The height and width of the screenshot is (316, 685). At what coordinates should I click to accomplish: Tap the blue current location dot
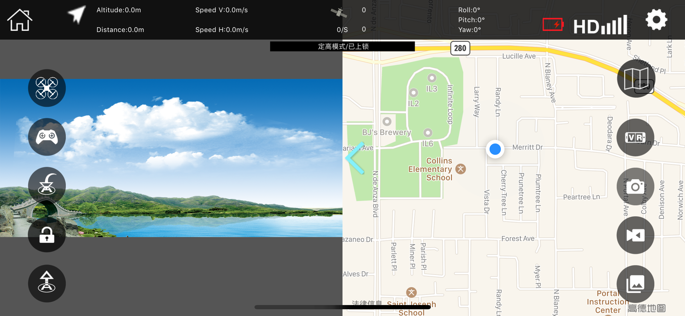(x=495, y=149)
